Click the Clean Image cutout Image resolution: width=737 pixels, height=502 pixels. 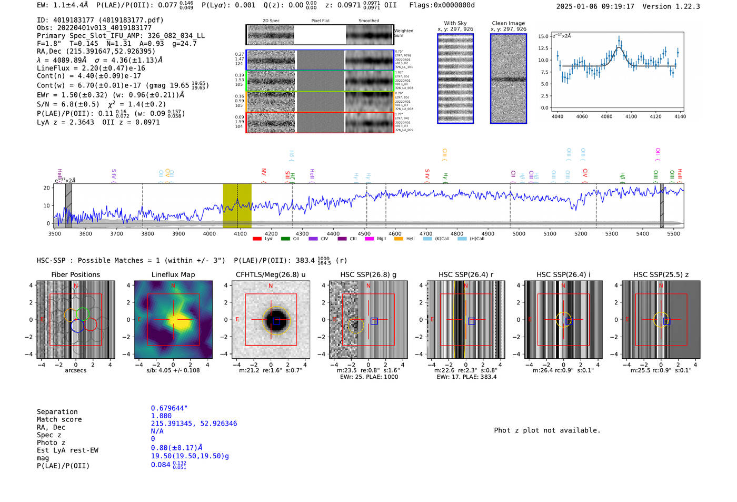point(509,78)
